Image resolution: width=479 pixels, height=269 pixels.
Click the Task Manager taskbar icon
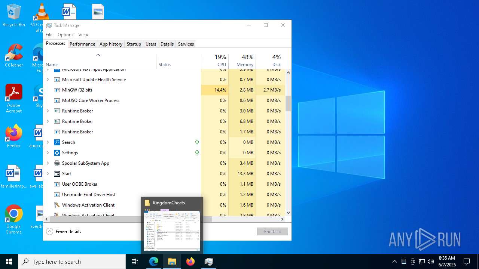click(x=209, y=262)
